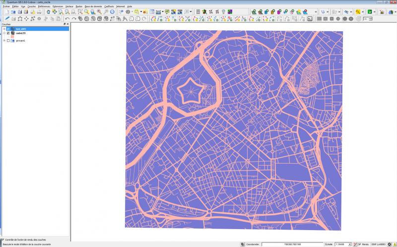Open the Echelle scale dropdown
Screen dimensions: 397x247
[350, 244]
